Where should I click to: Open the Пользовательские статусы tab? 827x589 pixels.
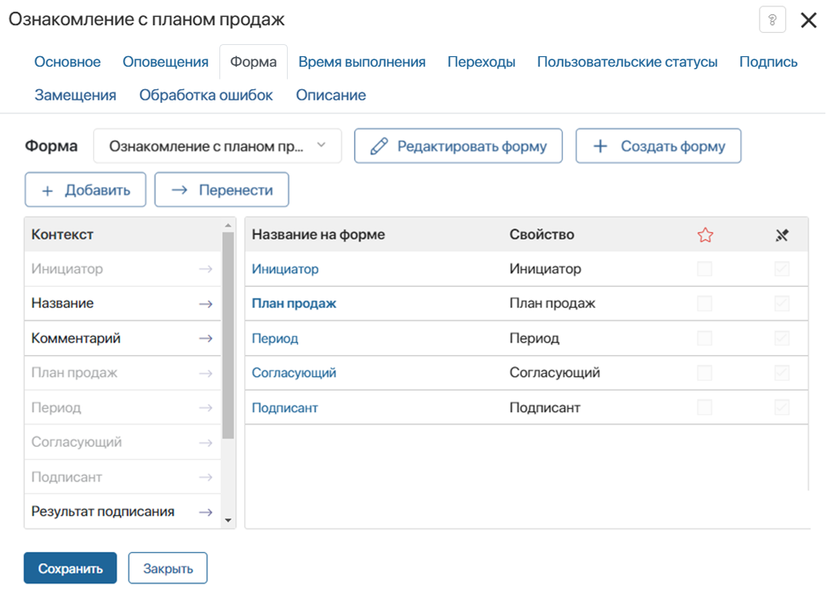click(x=627, y=62)
